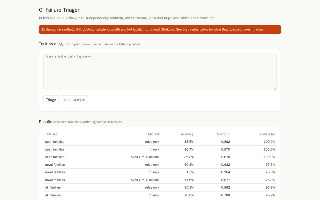Click the subtitle asking 'Is this red build a flaky test'
Image resolution: width=320 pixels, height=200 pixels.
coord(126,18)
